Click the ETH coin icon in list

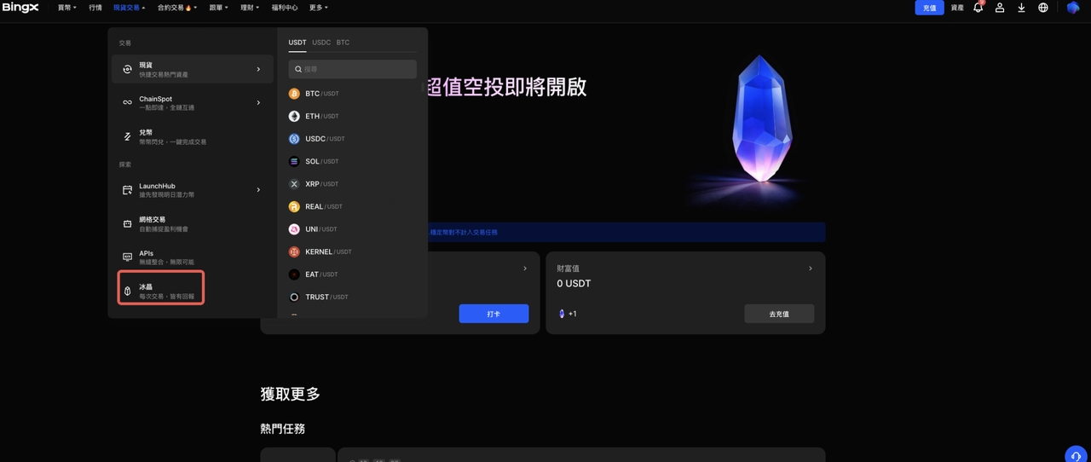[294, 116]
